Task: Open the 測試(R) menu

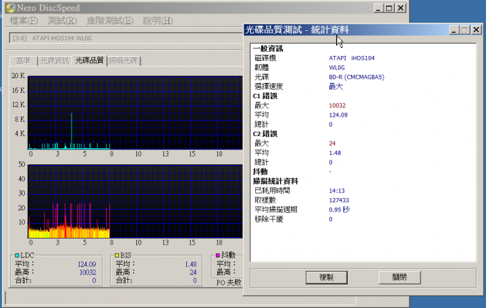Action: 62,21
